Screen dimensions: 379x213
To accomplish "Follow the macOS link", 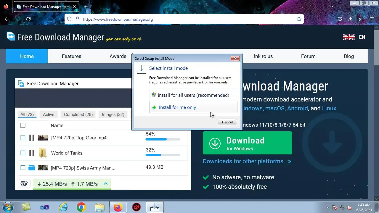I will click(x=274, y=108).
